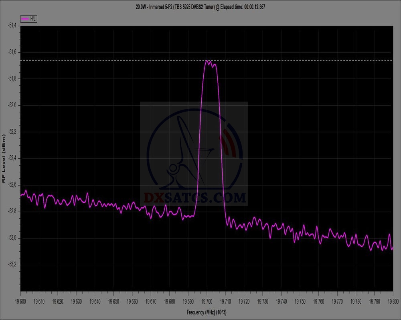Select the 19 650 x-axis tick label
The image size is (401, 320).
point(113,300)
